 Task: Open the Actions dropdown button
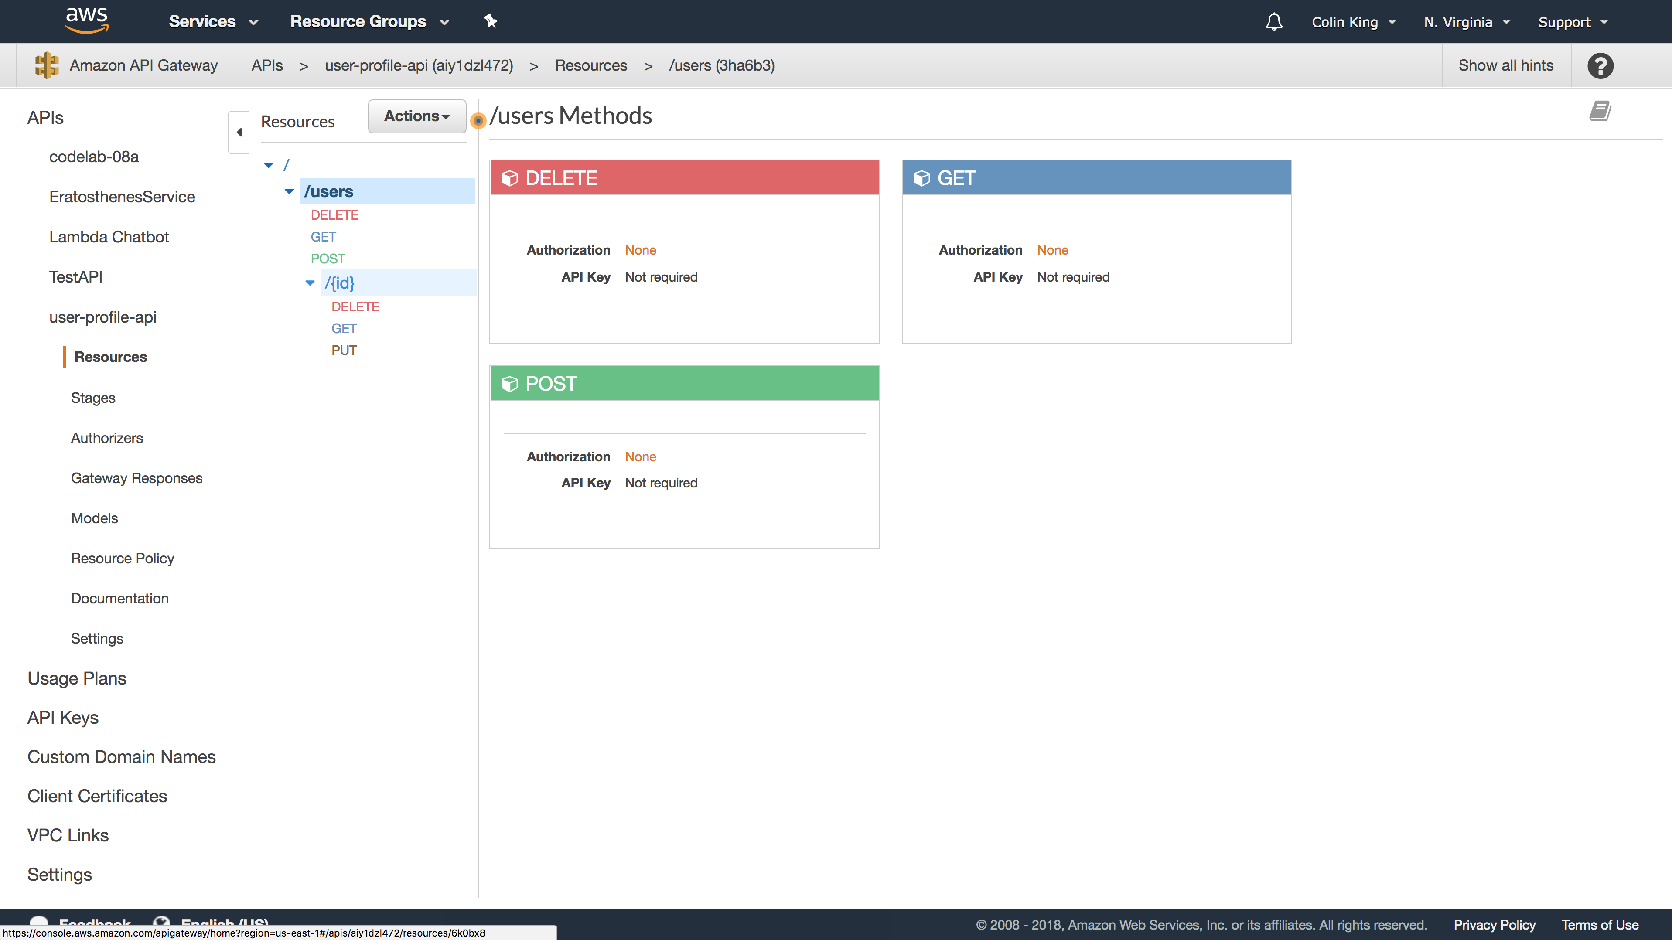click(417, 116)
